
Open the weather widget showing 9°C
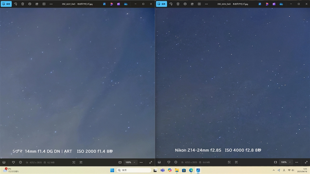pos(11,170)
